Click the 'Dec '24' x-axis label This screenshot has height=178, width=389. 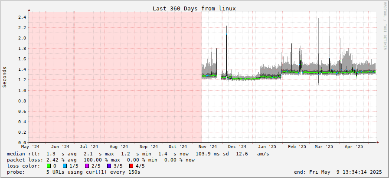click(x=237, y=147)
